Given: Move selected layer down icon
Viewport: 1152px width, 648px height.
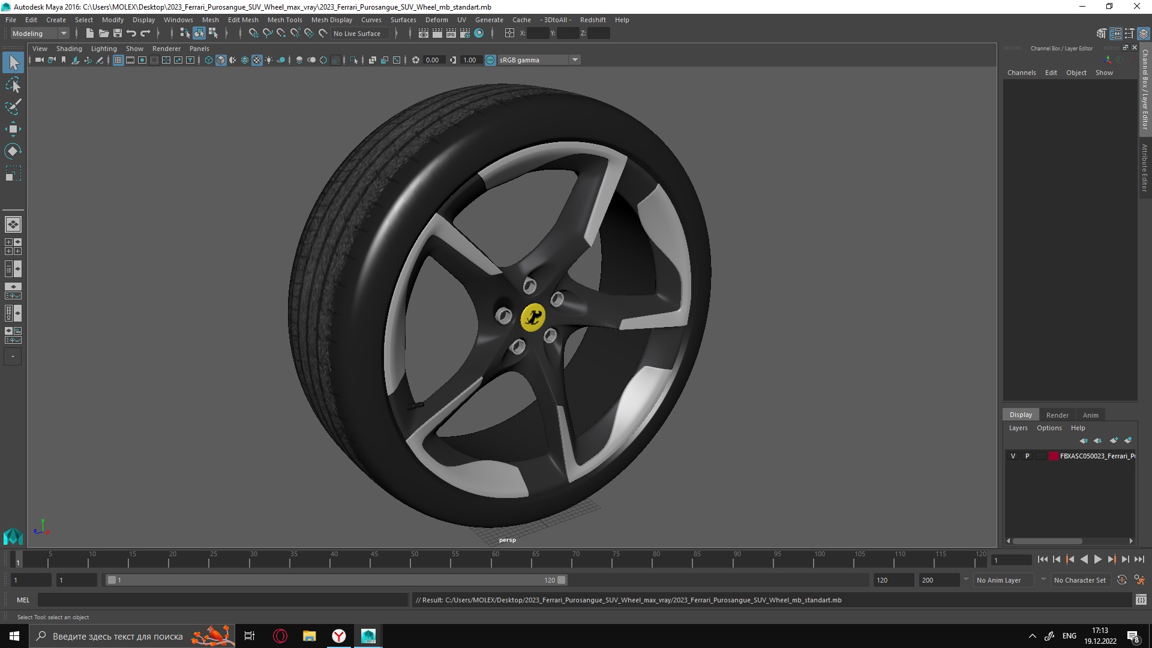Looking at the screenshot, I should [1098, 440].
